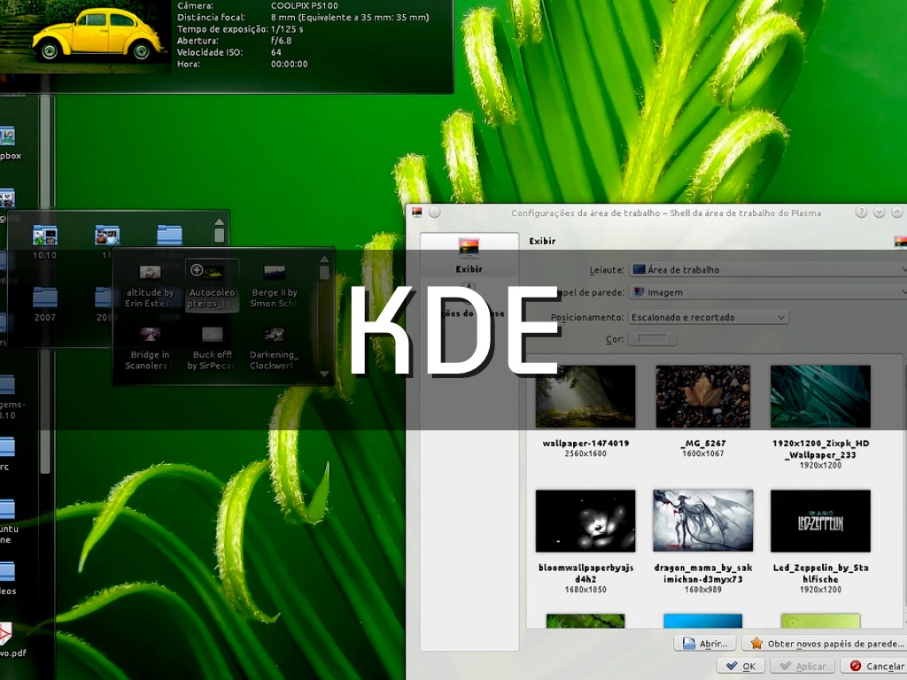The image size is (907, 680).
Task: Open the Papel de parede type dropdown
Action: click(767, 292)
